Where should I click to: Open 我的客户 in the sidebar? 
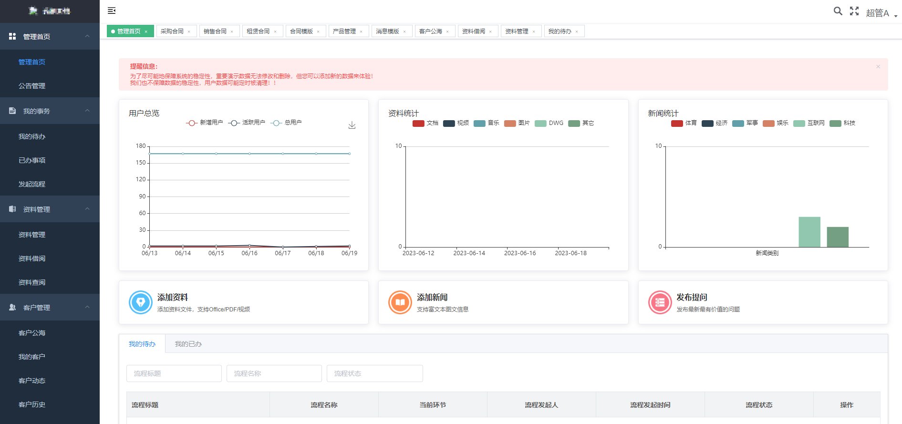tap(50, 357)
